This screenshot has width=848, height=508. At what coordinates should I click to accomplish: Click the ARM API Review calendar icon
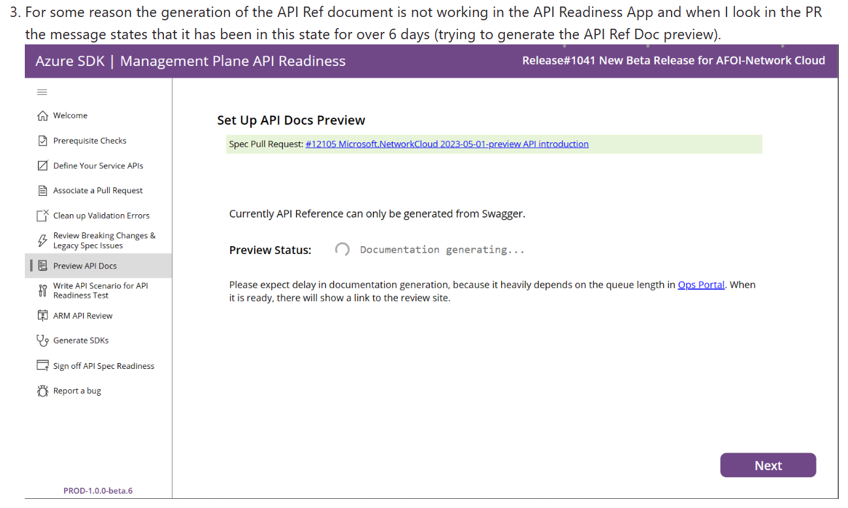[42, 315]
